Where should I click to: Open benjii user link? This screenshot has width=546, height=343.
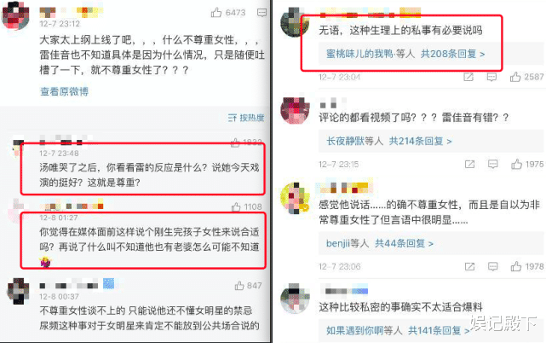[337, 243]
